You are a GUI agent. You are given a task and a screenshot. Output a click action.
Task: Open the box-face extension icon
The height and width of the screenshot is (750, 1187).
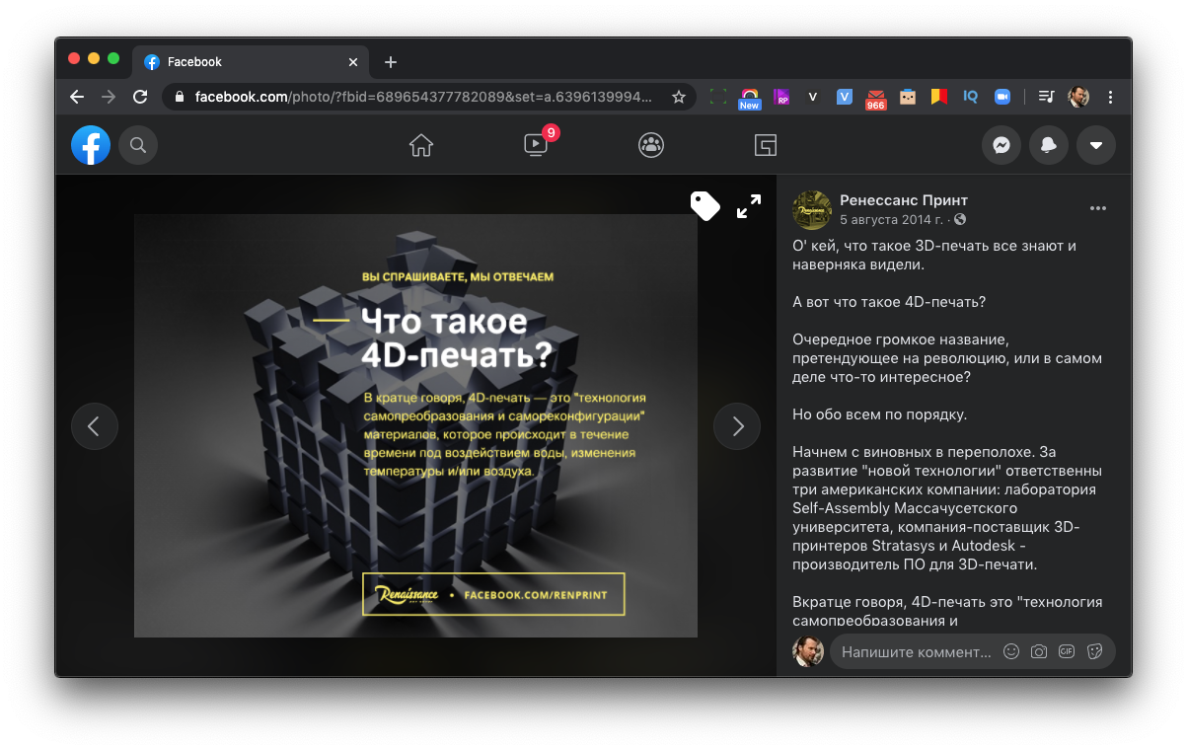(908, 97)
